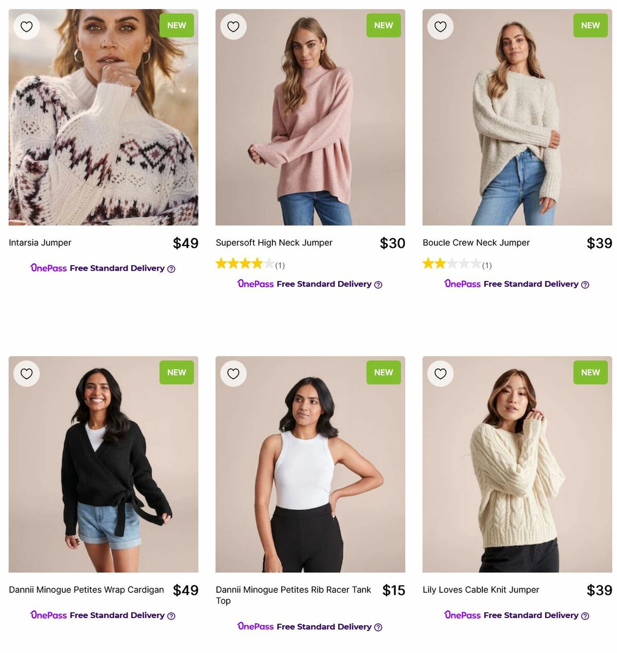Select the Supersoft High Neck Jumper title

click(x=275, y=242)
